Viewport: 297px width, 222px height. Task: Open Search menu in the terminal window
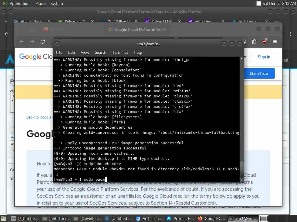click(x=100, y=53)
